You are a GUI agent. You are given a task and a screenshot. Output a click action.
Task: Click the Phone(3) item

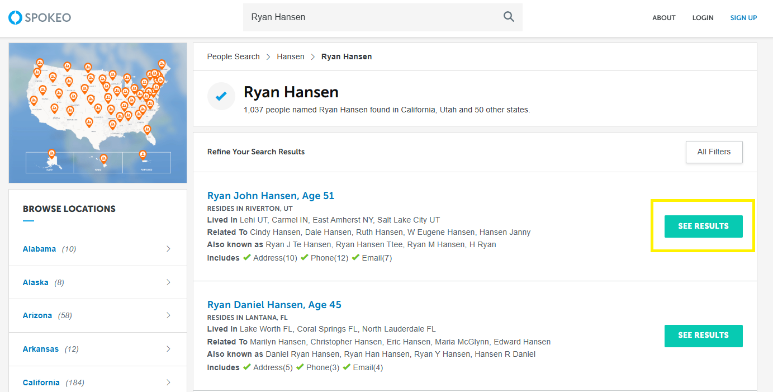pyautogui.click(x=317, y=367)
